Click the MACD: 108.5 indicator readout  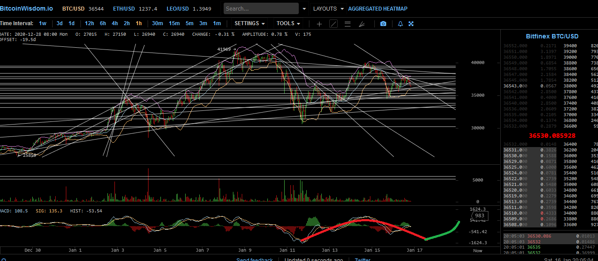(14, 211)
